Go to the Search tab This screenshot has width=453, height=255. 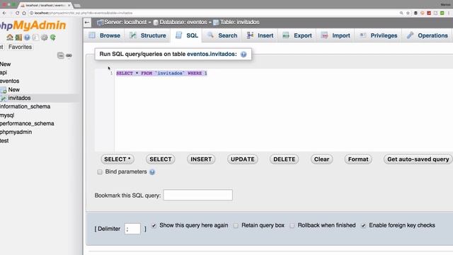click(222, 35)
